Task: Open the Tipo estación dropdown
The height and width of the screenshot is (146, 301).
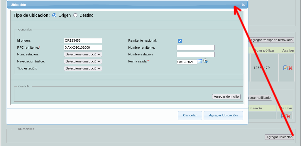Action: pos(83,68)
